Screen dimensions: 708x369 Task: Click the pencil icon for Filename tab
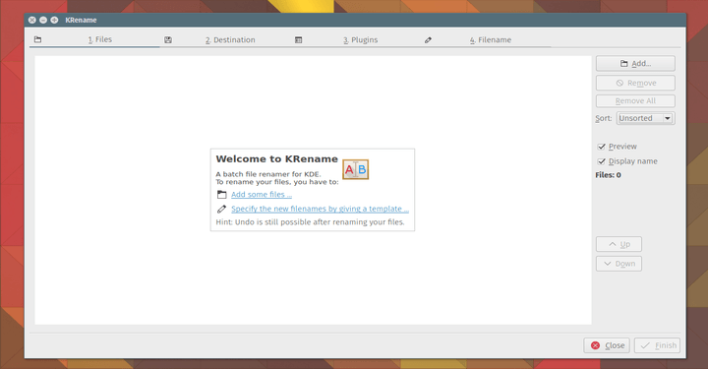click(x=428, y=40)
